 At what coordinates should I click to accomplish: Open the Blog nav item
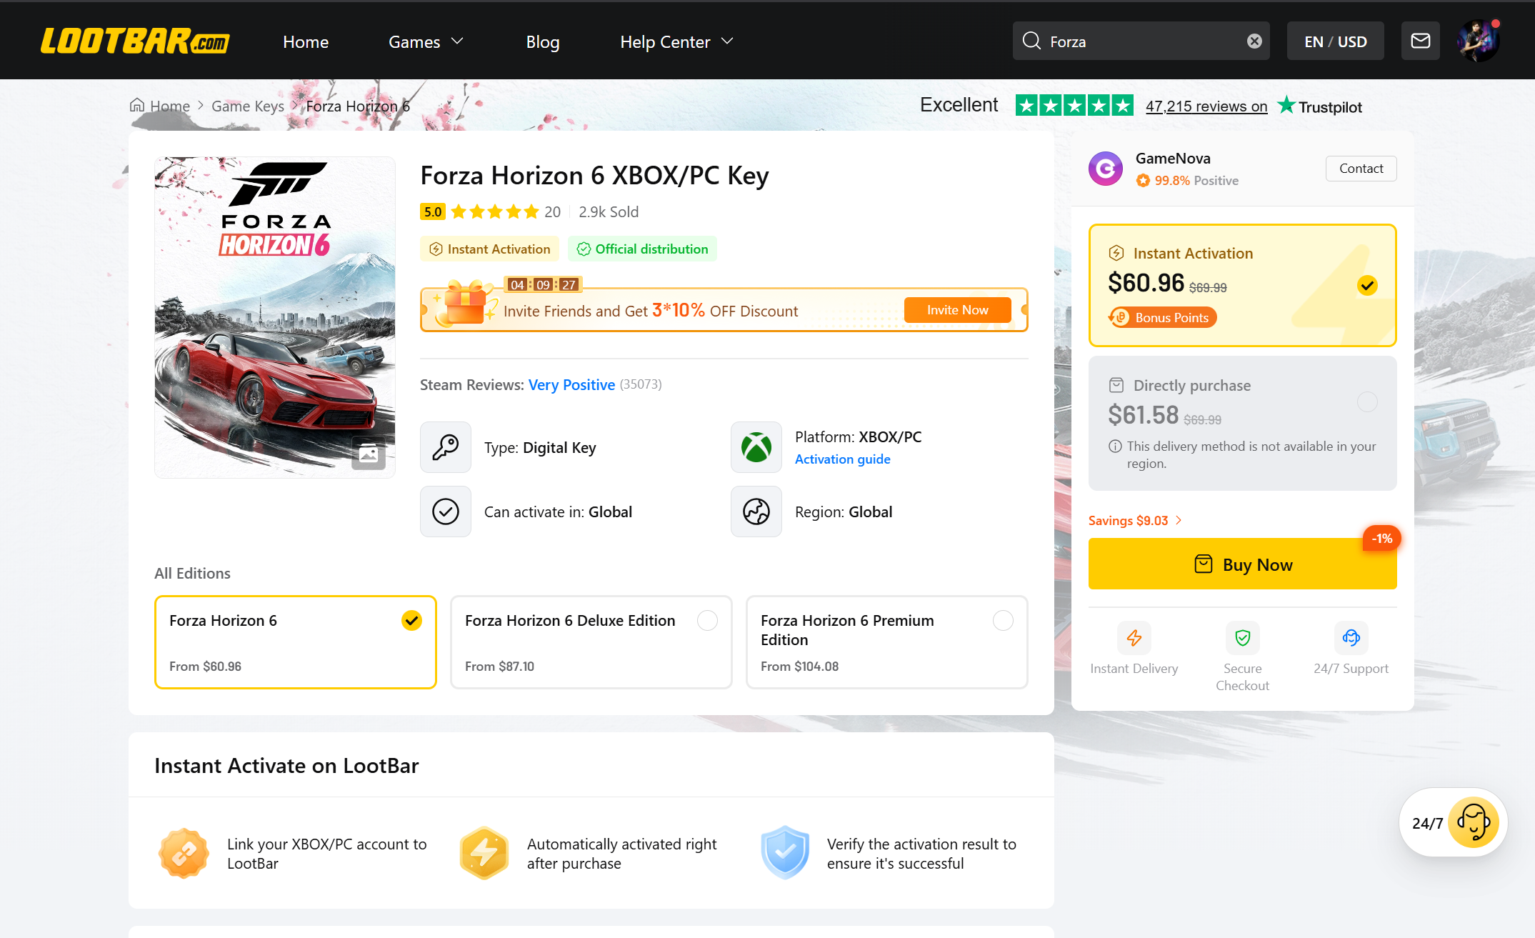pyautogui.click(x=543, y=41)
